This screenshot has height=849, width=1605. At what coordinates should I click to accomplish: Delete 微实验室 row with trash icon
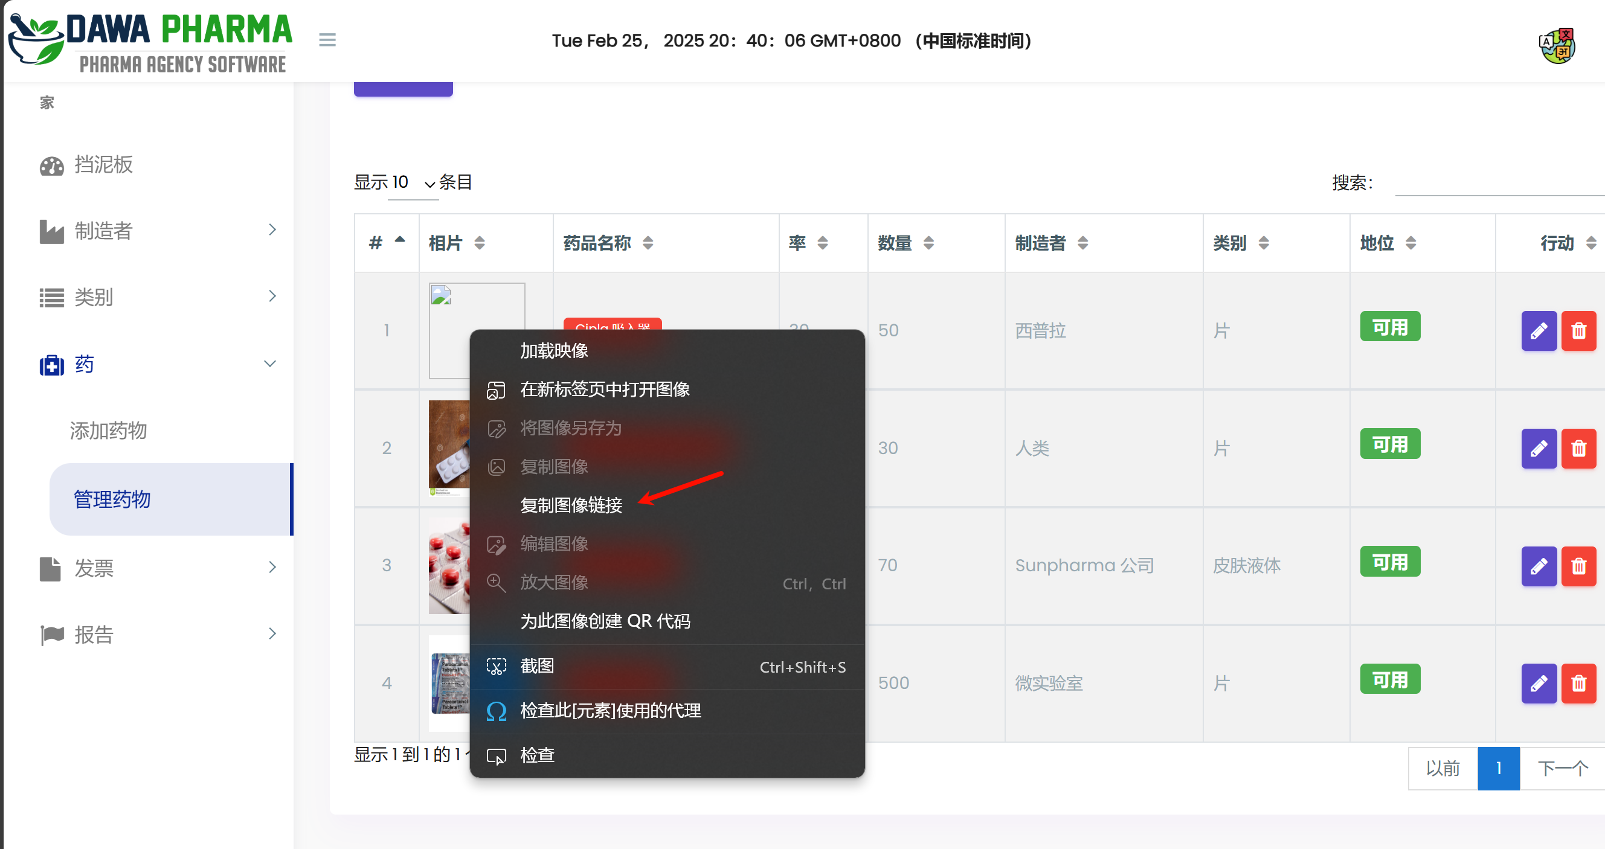pos(1579,684)
